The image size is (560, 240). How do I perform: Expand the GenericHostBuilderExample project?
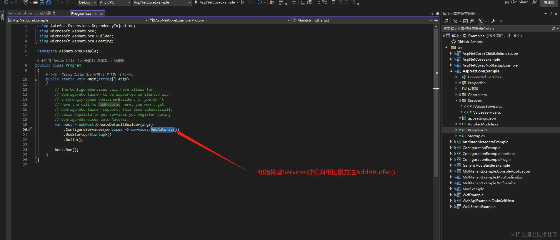click(x=451, y=165)
